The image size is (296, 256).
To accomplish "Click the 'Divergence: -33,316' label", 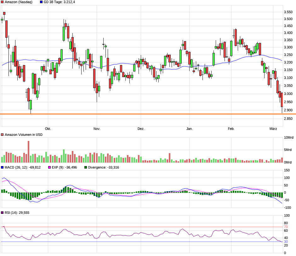I will (x=104, y=167).
